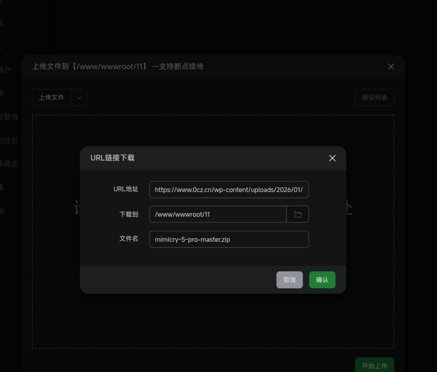Select the 上传文件 button

coord(51,97)
